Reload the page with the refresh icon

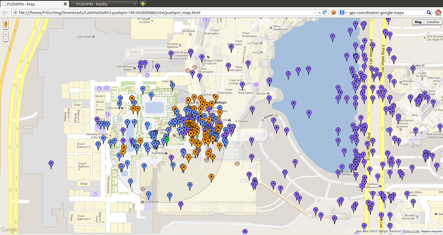(x=324, y=12)
